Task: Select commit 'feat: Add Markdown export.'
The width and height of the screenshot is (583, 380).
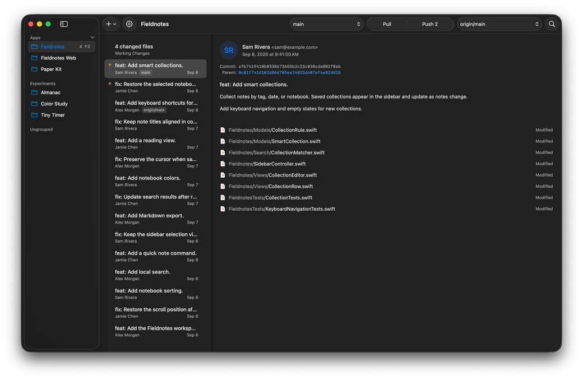Action: point(155,219)
